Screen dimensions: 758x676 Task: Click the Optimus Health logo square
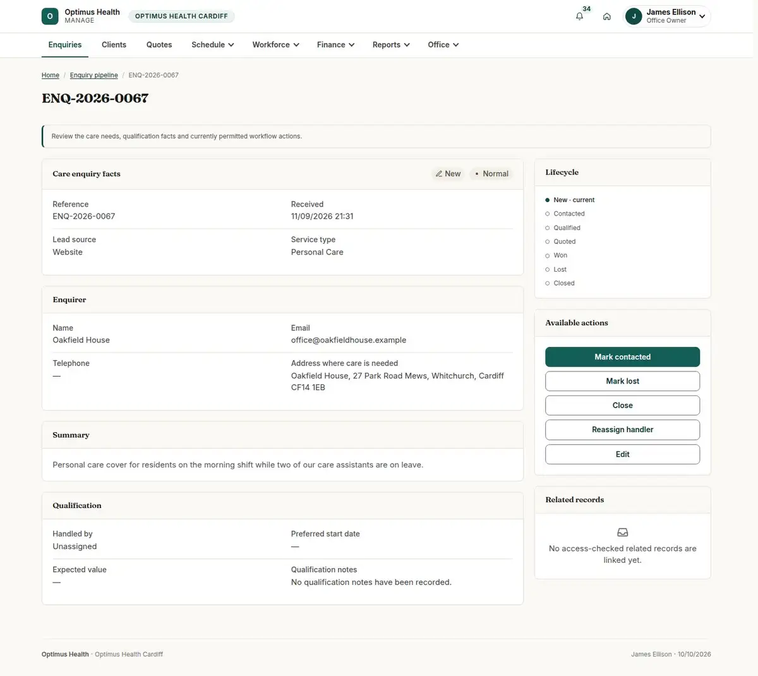coord(50,16)
